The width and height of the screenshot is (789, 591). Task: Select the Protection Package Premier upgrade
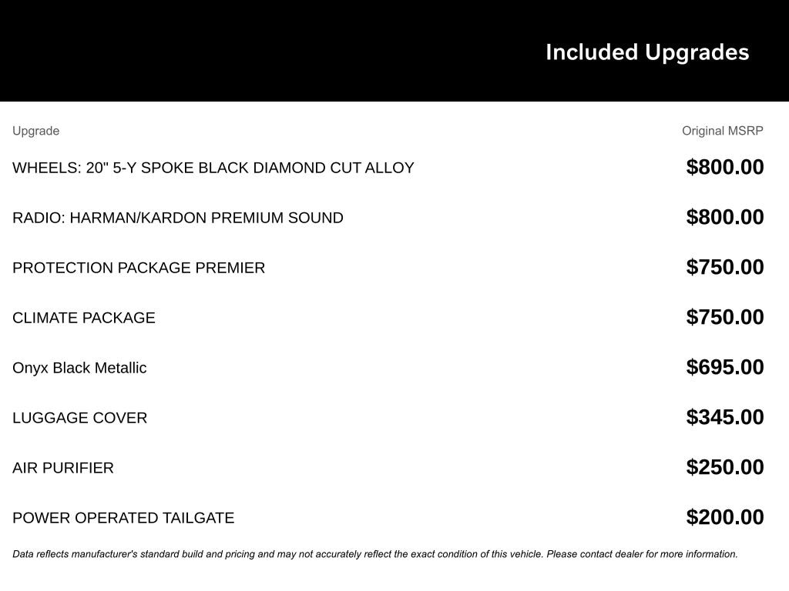pyautogui.click(x=139, y=268)
